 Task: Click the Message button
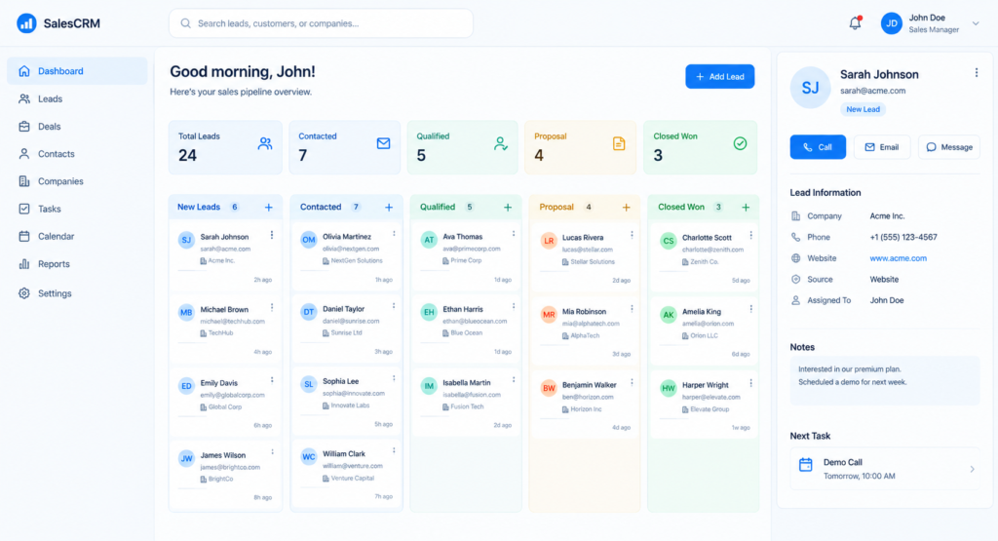coord(949,147)
